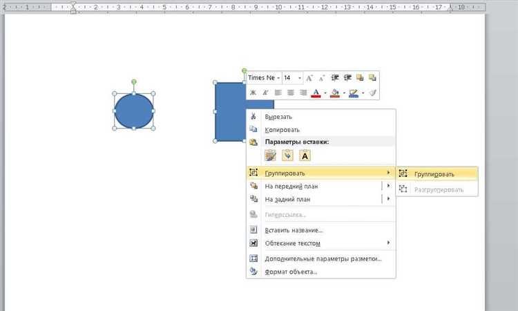Align text right in the mini toolbar
The height and width of the screenshot is (311, 518).
(303, 93)
